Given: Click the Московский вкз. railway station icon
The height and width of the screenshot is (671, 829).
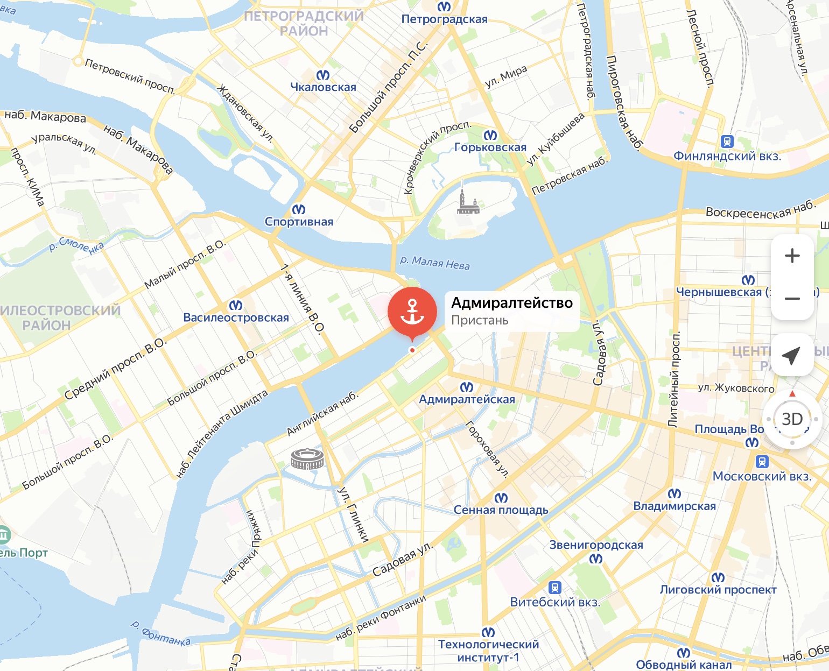Looking at the screenshot, I should click(762, 462).
